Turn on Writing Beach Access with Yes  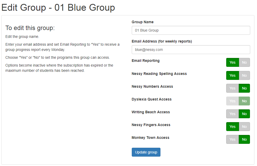(232, 114)
